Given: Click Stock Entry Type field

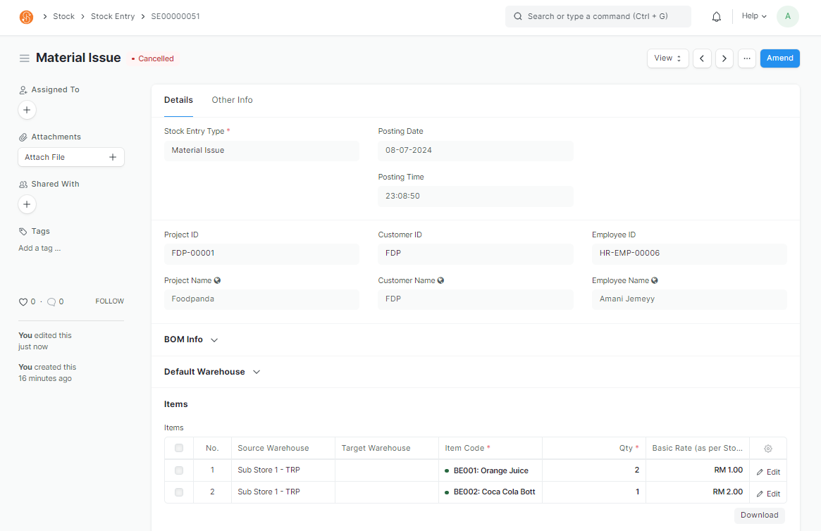Looking at the screenshot, I should tap(261, 151).
